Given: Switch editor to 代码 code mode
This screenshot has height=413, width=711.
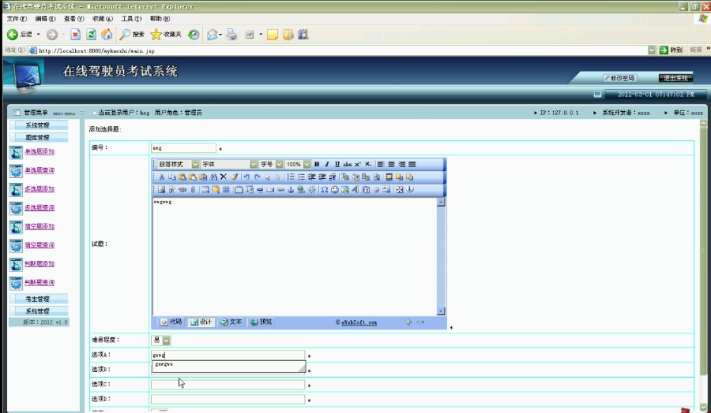Looking at the screenshot, I should [170, 322].
